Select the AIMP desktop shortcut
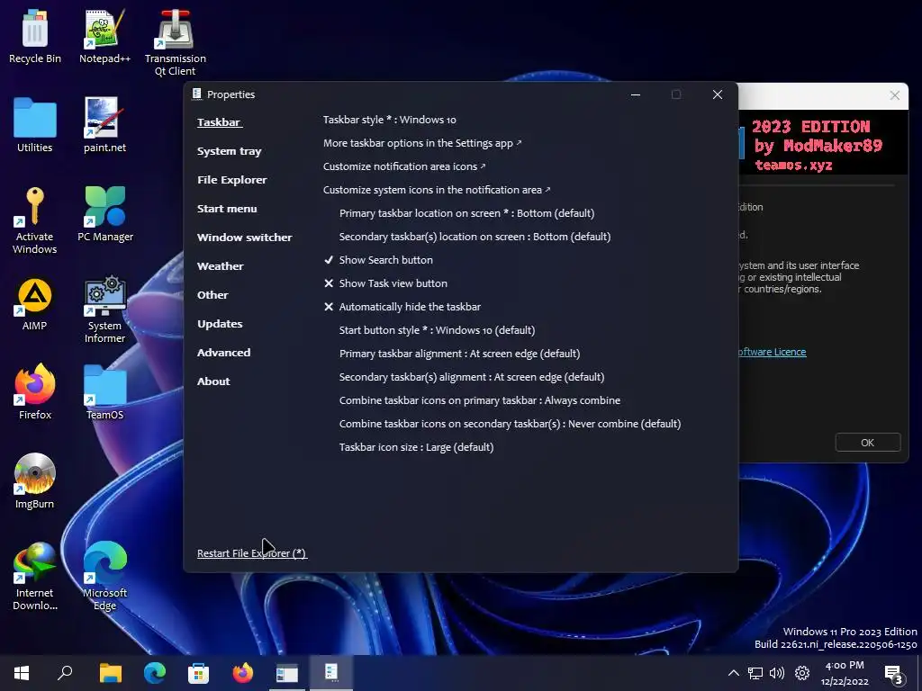 click(x=35, y=304)
